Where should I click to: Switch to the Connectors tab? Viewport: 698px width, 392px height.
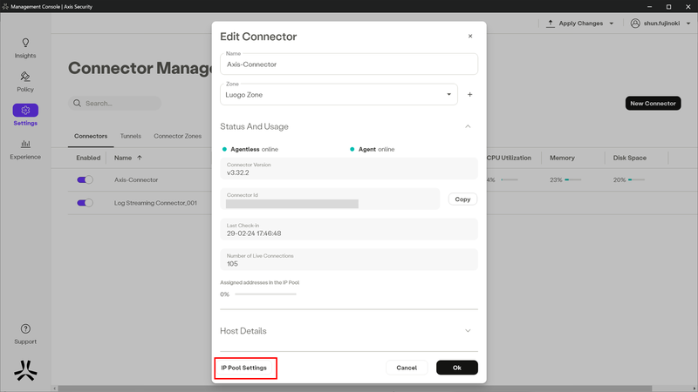coord(91,136)
